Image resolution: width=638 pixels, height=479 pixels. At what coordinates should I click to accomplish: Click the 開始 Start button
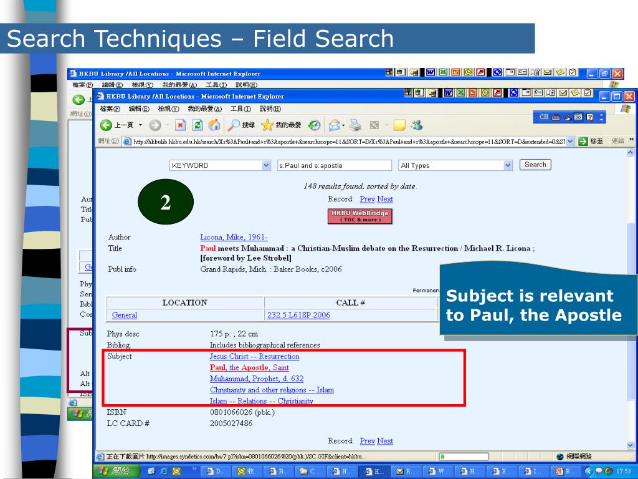[117, 472]
